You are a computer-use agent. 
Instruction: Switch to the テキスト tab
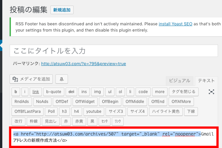[x=206, y=81]
